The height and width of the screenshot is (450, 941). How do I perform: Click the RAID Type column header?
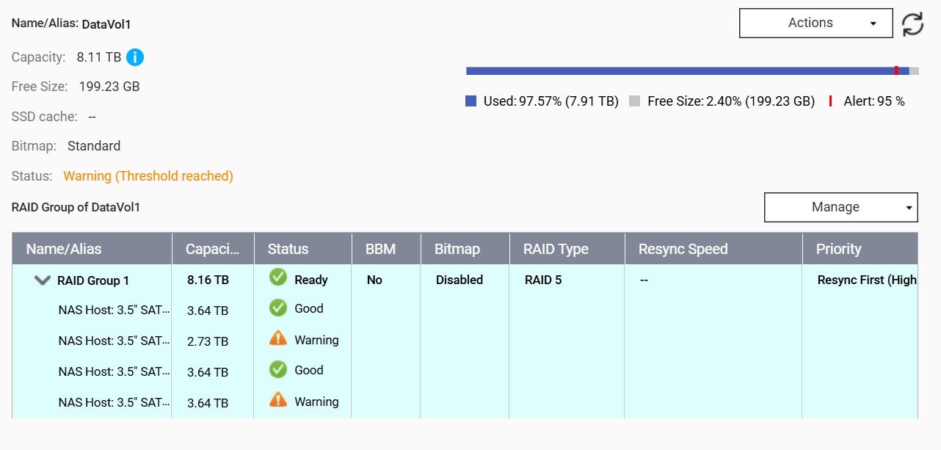coord(556,249)
